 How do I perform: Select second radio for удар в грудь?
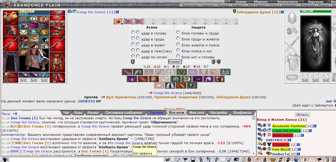pyautogui.click(x=137, y=38)
